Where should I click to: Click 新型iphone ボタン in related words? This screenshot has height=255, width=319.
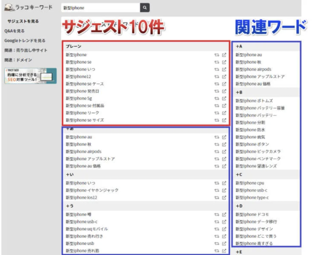252,144
